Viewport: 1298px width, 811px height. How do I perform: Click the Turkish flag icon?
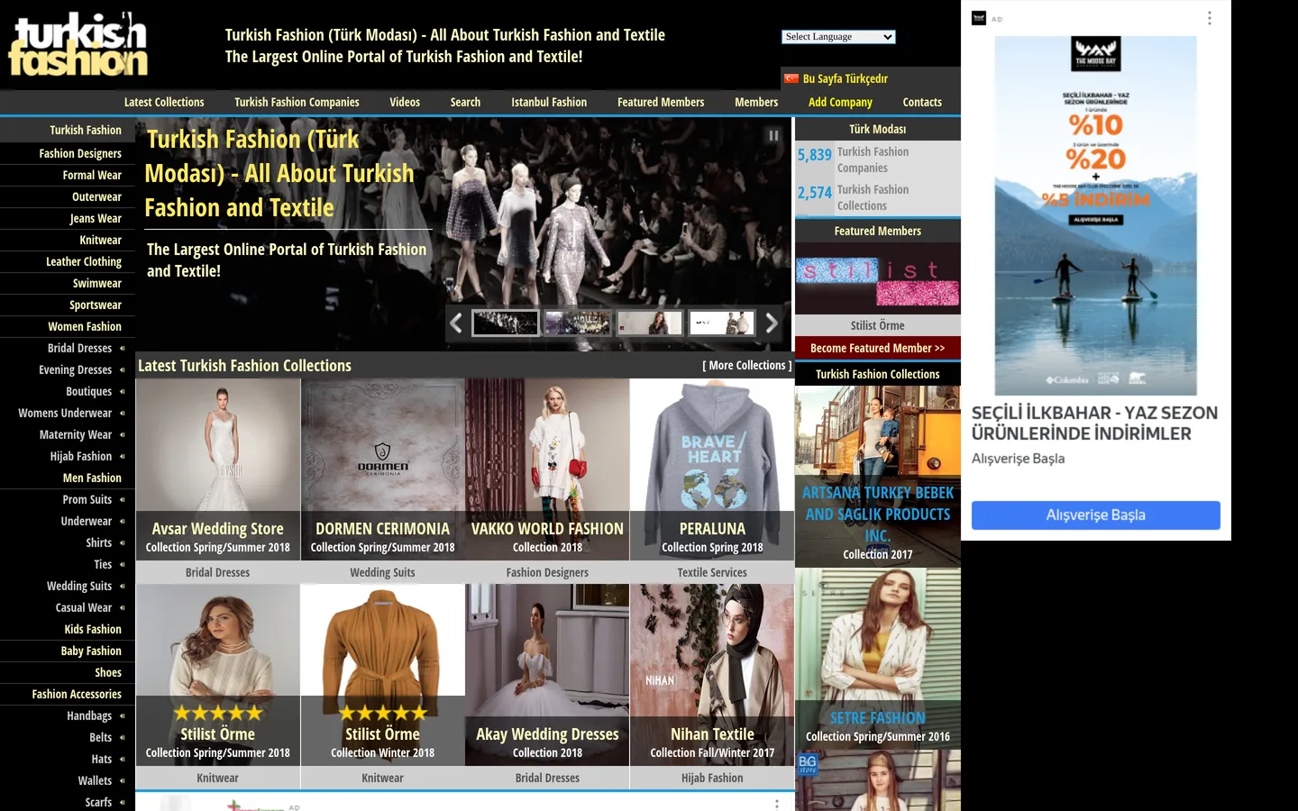coord(791,78)
